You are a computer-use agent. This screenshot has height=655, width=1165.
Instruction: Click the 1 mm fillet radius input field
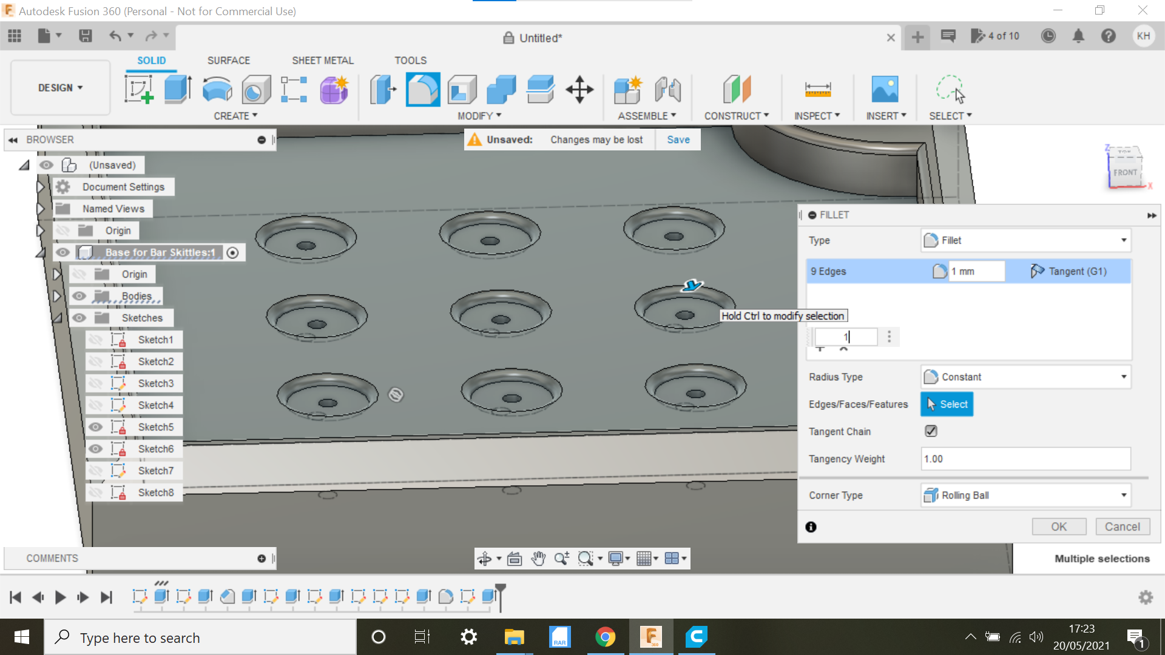click(x=976, y=271)
